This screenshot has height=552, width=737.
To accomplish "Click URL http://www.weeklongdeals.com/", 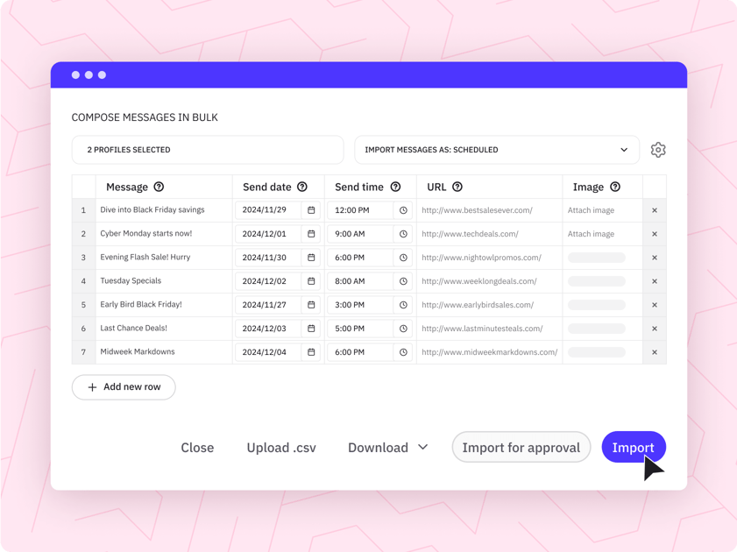I will click(x=479, y=281).
